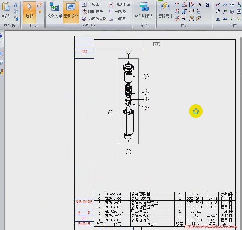Click 局部剖 (Broken-Out Section)
Viewport: 242px width, 230px height.
click(117, 19)
